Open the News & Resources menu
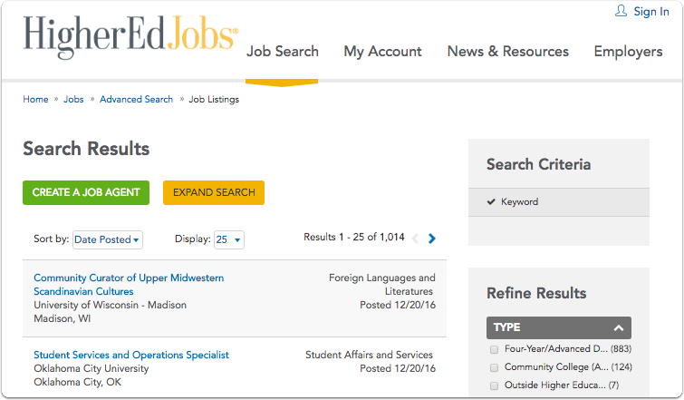This screenshot has height=400, width=684. click(507, 52)
